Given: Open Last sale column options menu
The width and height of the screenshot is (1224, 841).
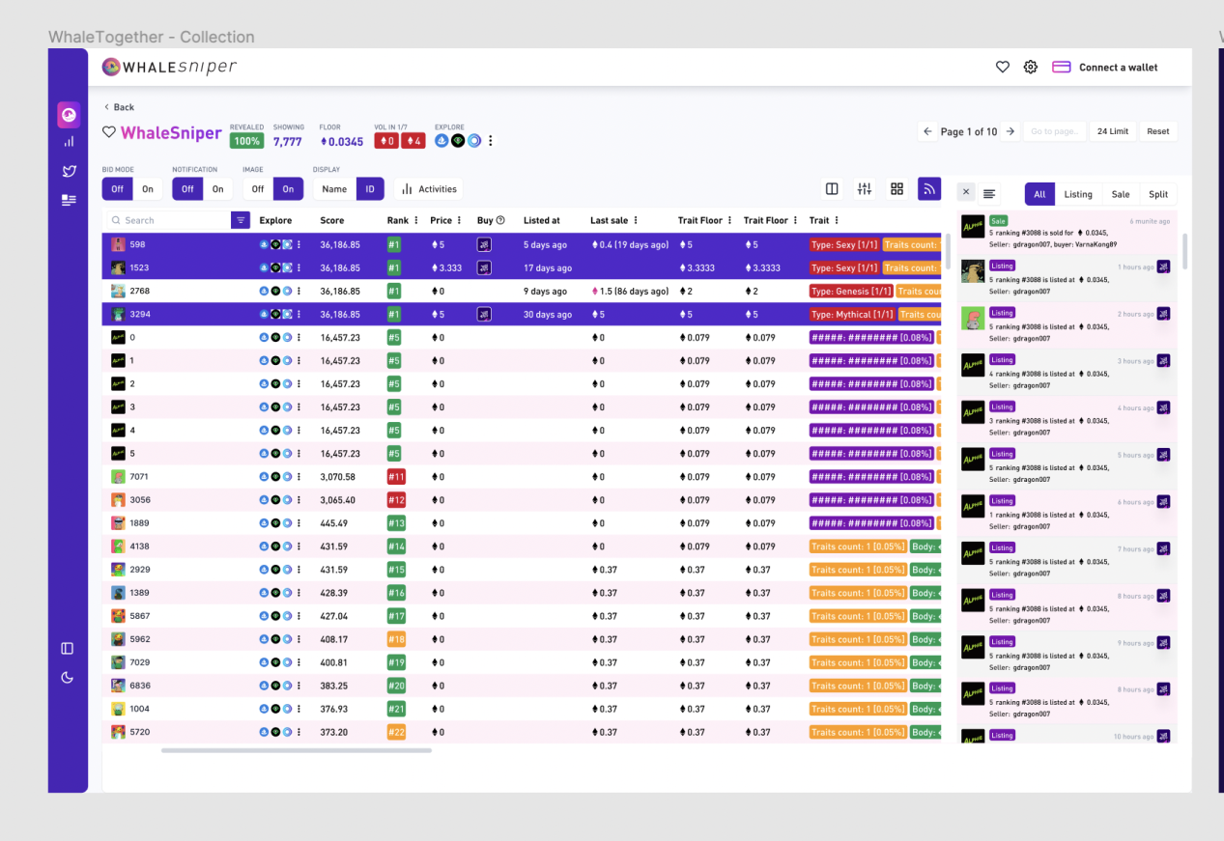Looking at the screenshot, I should pyautogui.click(x=636, y=220).
